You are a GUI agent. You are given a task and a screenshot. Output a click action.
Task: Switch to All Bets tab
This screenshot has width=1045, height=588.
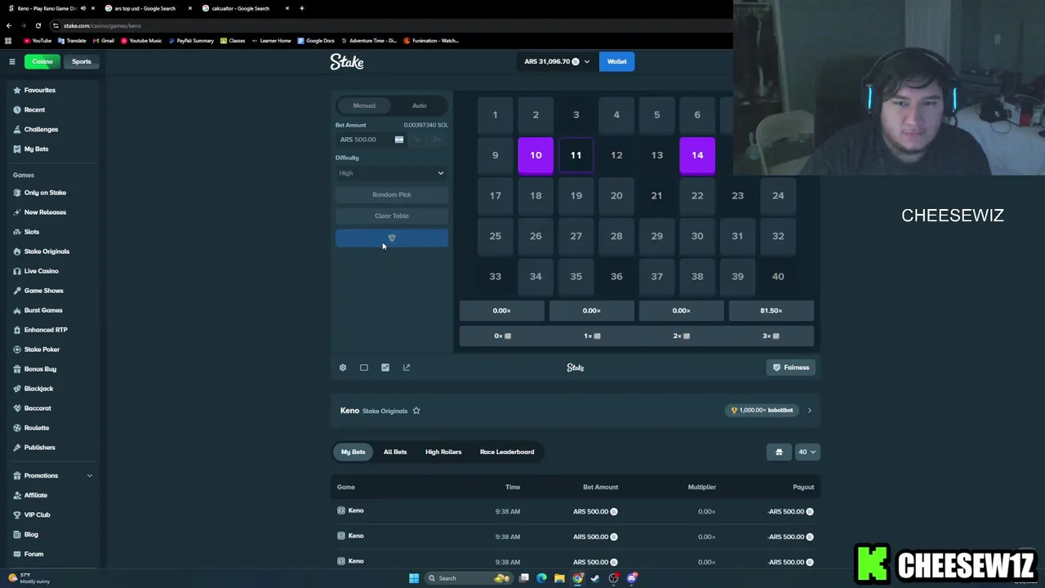point(395,452)
